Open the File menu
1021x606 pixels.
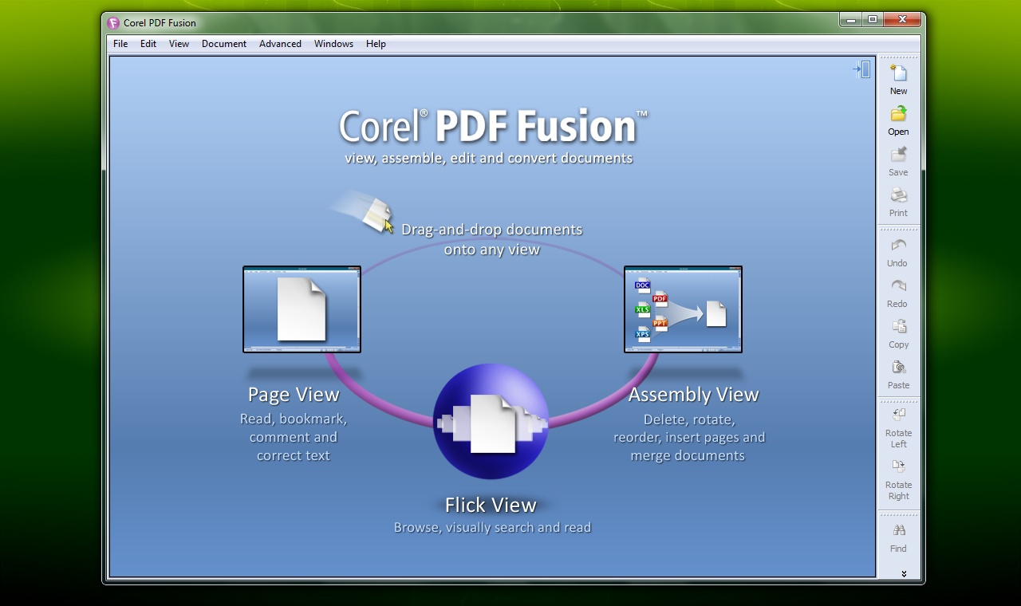tap(120, 44)
